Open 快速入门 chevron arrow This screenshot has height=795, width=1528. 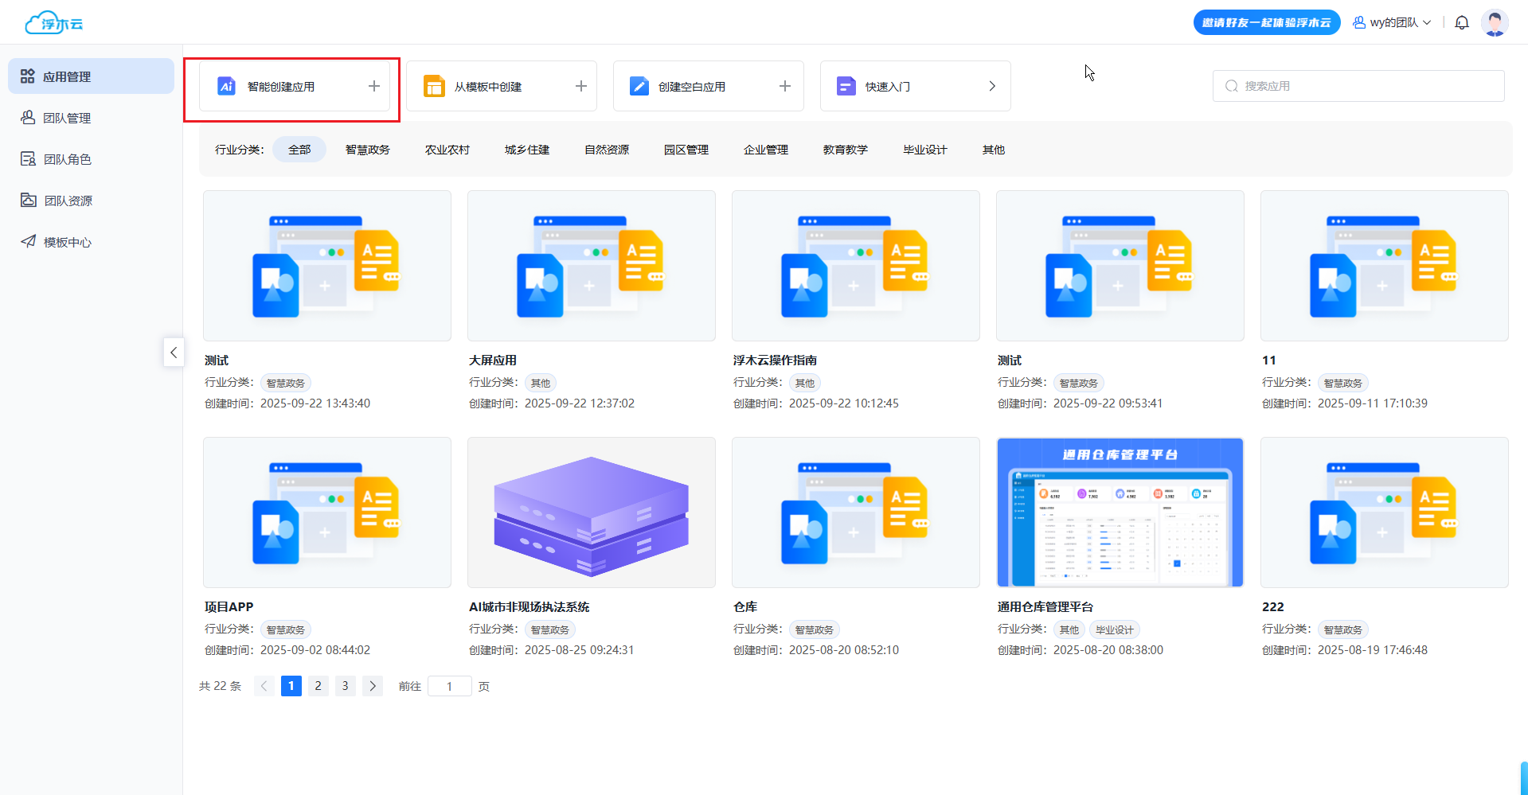(991, 86)
